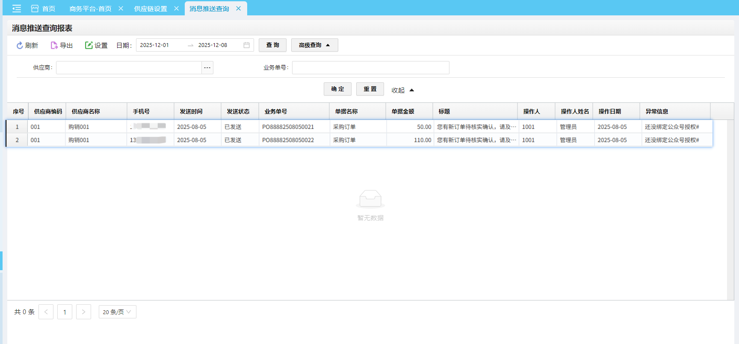Image resolution: width=739 pixels, height=344 pixels.
Task: Open the date range calendar icon
Action: (x=246, y=45)
